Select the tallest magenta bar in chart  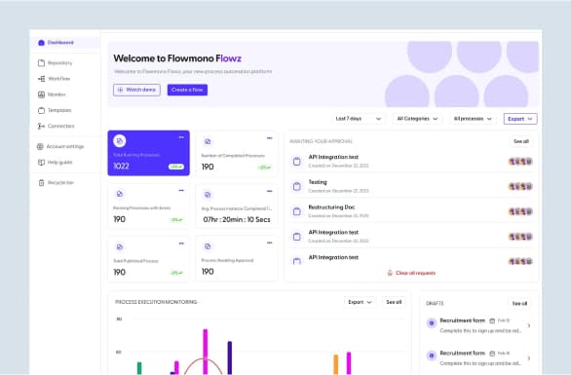coord(206,352)
